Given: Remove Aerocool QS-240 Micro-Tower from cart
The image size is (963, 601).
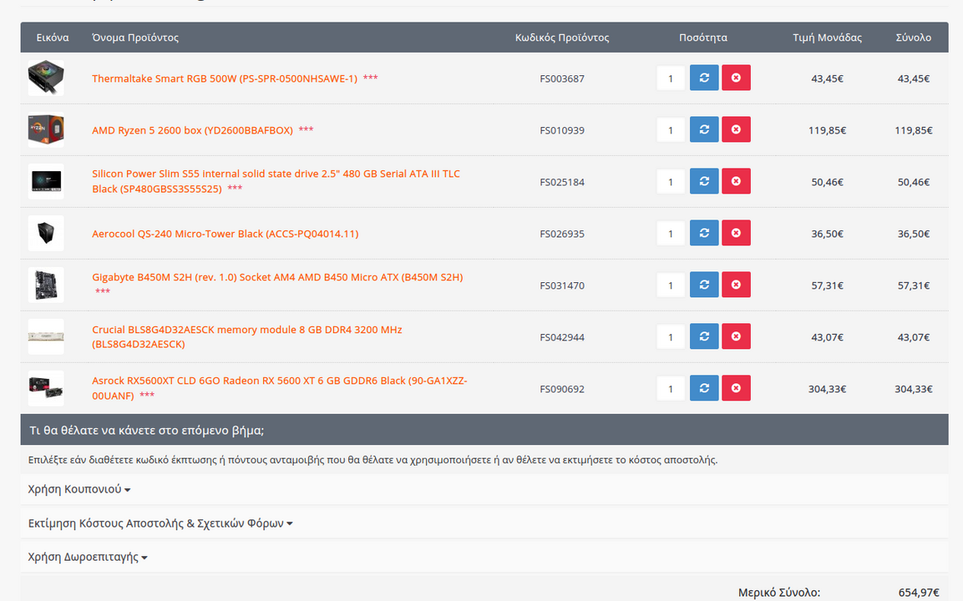Looking at the screenshot, I should (x=736, y=233).
